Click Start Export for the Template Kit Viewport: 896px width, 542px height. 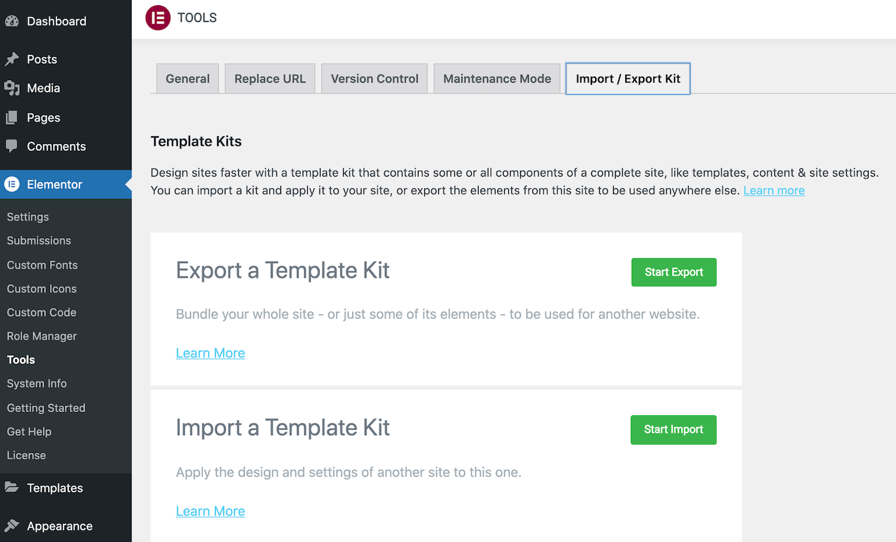point(673,272)
